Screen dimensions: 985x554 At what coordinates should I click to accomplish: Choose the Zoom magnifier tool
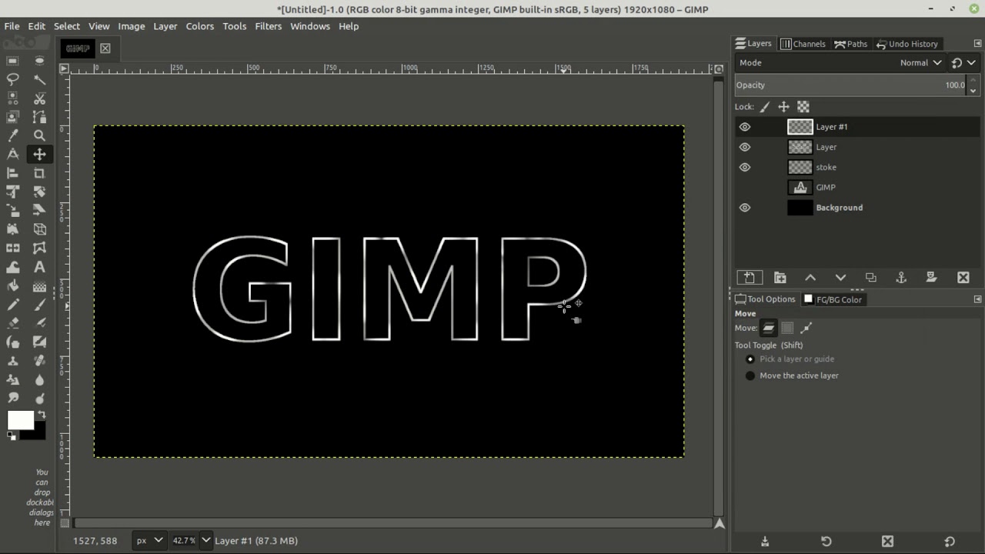point(39,135)
